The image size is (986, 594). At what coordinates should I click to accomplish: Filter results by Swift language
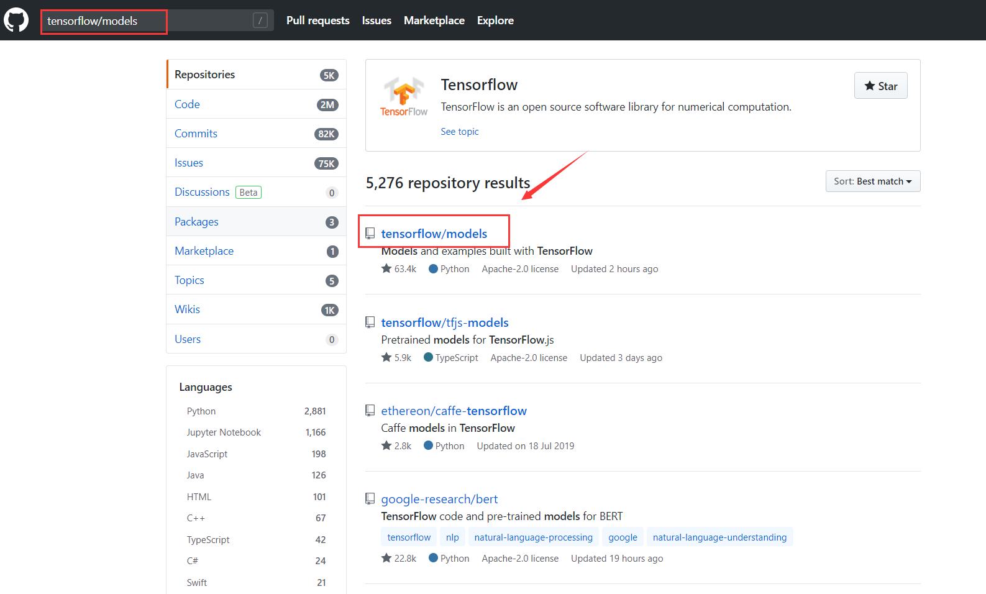click(x=256, y=583)
